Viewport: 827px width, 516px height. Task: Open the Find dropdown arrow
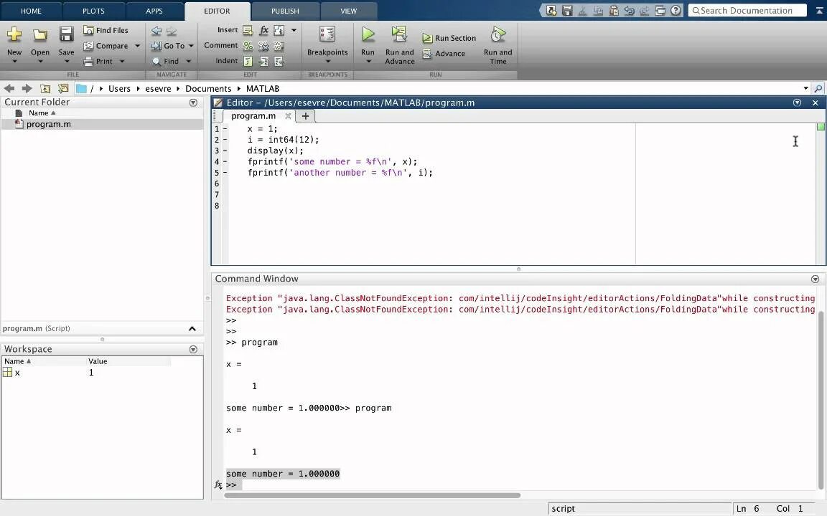pyautogui.click(x=188, y=61)
